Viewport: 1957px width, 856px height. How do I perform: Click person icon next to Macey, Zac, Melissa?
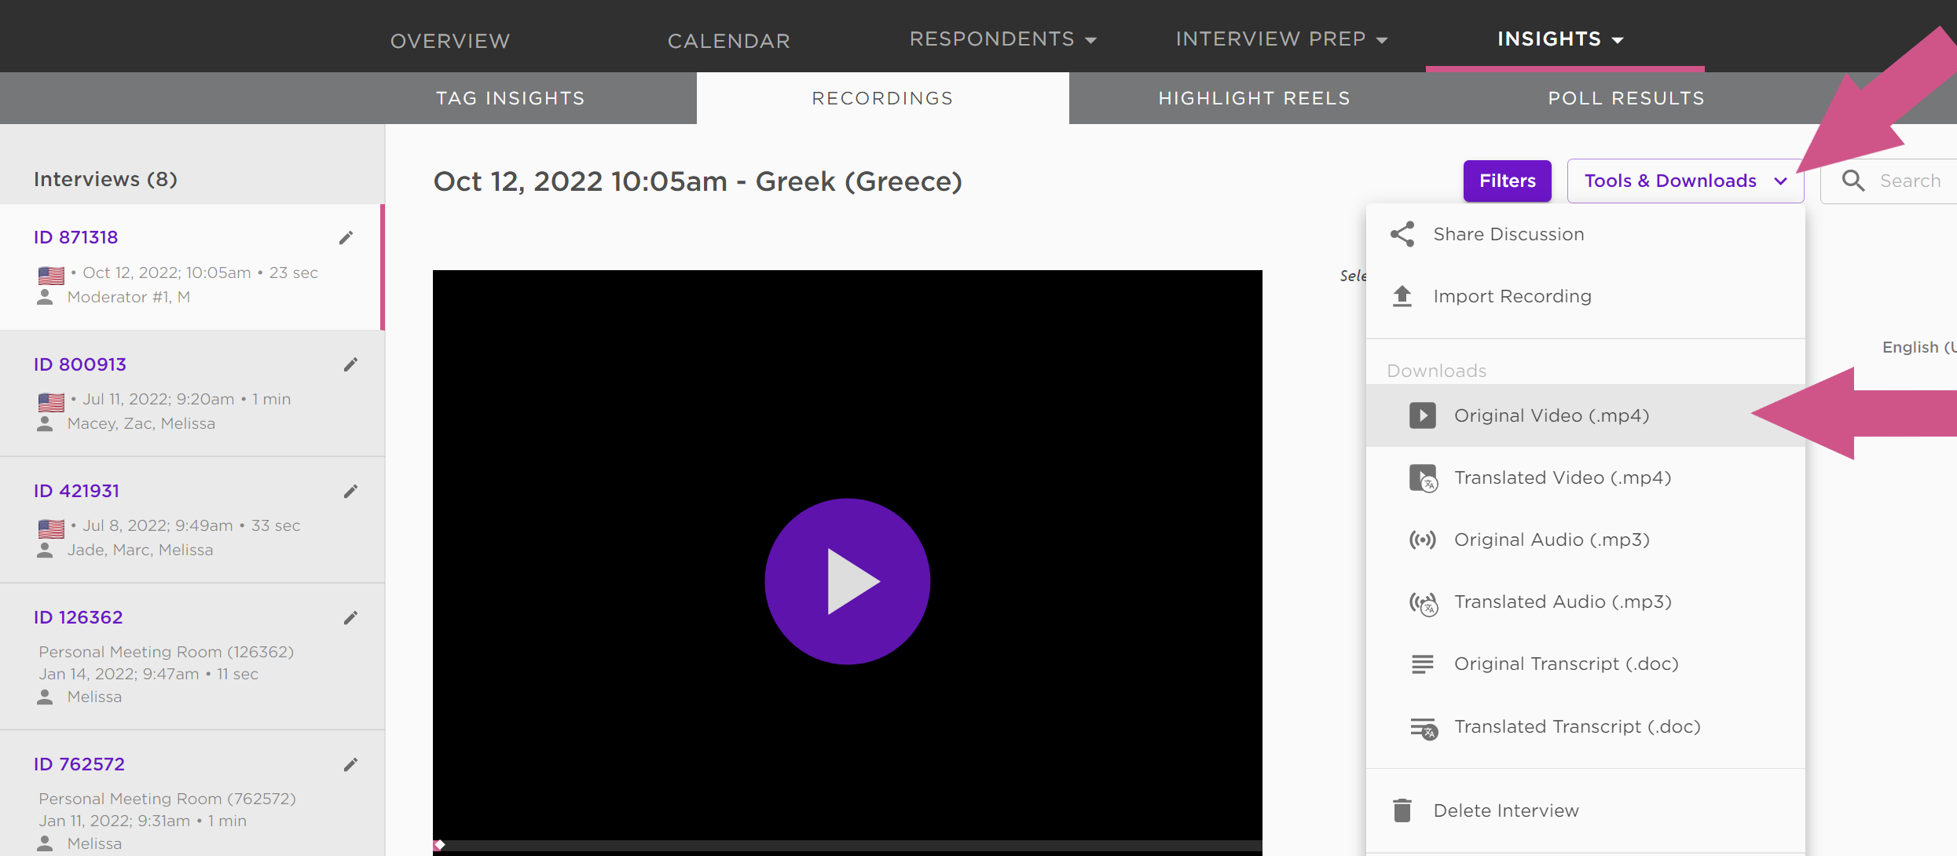click(x=45, y=423)
